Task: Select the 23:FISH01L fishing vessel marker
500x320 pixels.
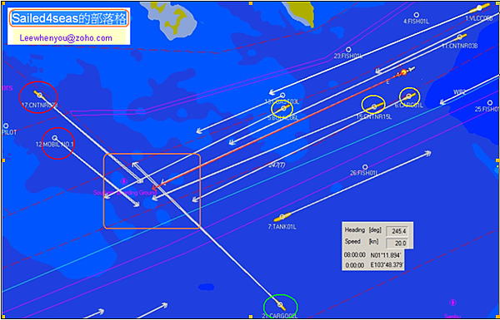Action: pyautogui.click(x=348, y=50)
